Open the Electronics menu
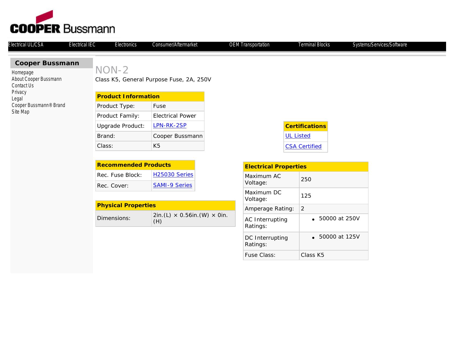The image size is (451, 348). coord(126,45)
